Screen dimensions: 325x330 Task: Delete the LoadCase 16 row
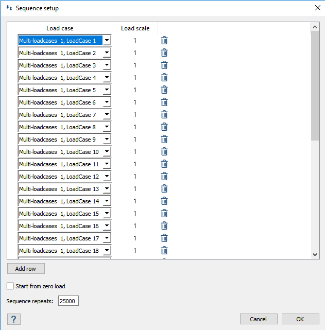164,226
